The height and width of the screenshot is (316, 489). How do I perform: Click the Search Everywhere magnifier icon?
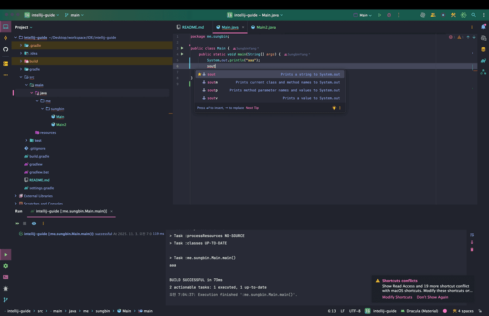pyautogui.click(x=473, y=15)
